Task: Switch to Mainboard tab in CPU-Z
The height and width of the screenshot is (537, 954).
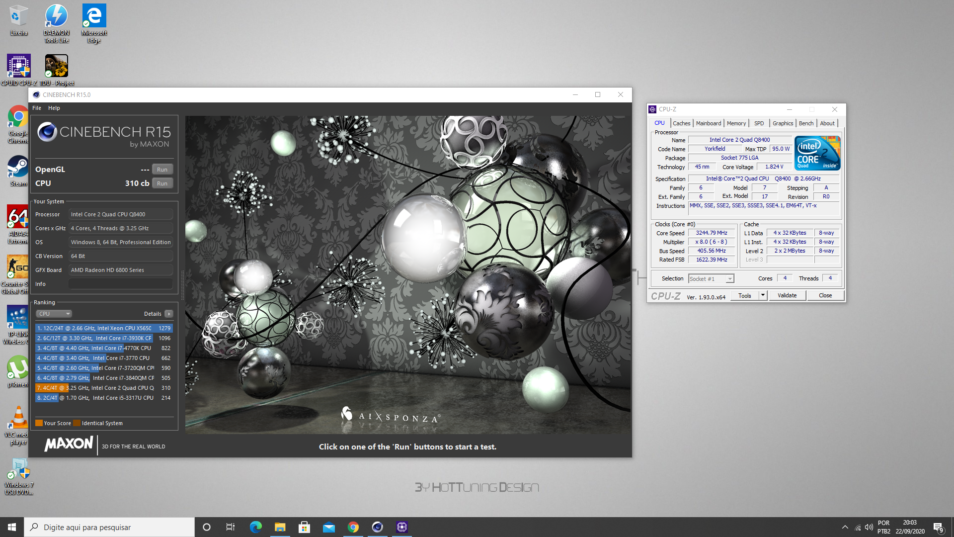Action: point(708,123)
